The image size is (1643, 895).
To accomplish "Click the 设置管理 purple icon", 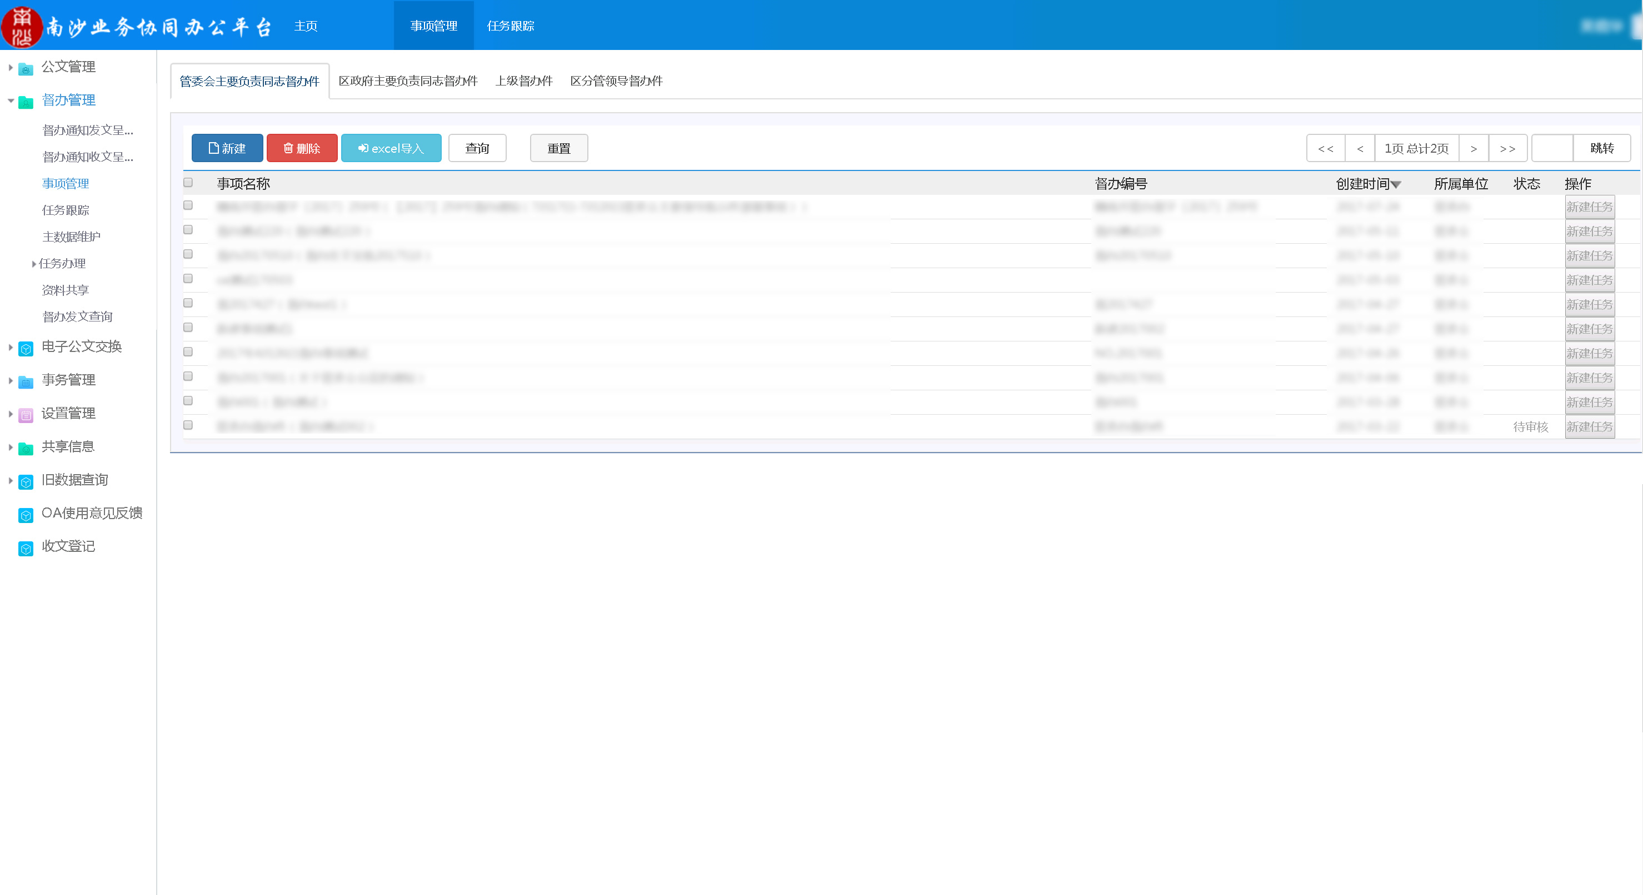I will pyautogui.click(x=26, y=415).
